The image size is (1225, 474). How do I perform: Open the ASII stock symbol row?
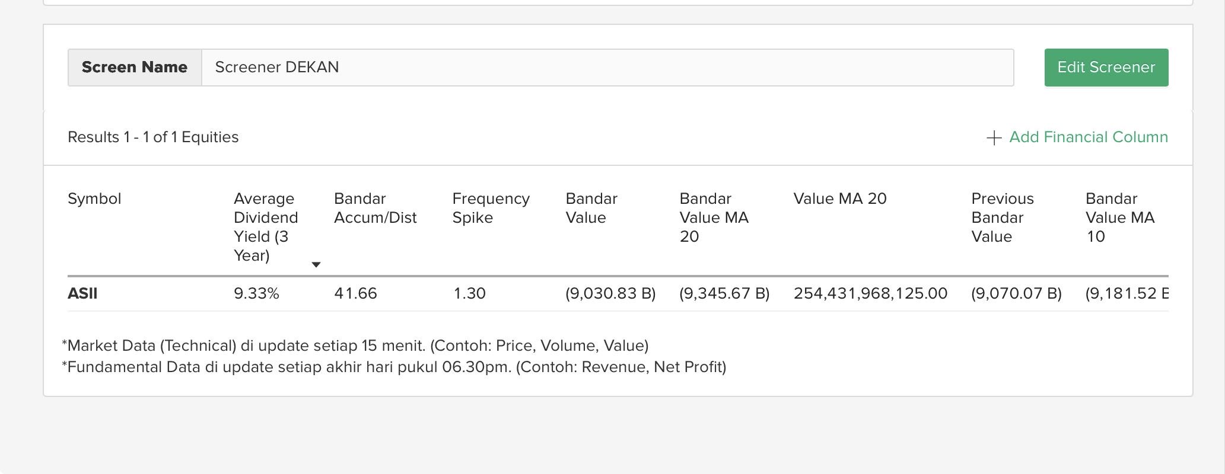tap(82, 293)
